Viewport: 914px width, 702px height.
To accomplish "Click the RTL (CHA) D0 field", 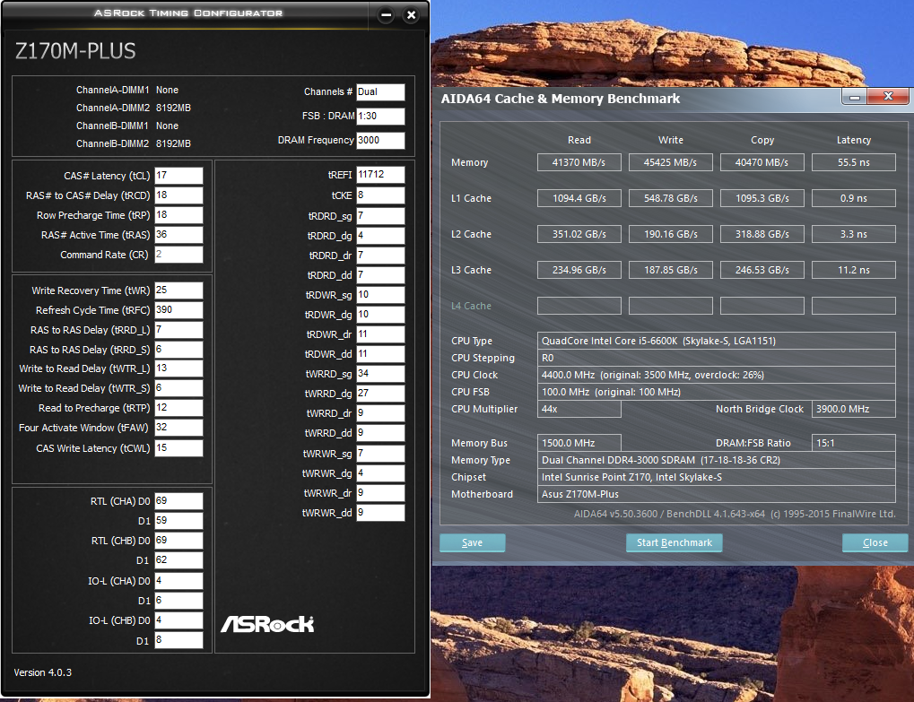I will click(x=179, y=501).
